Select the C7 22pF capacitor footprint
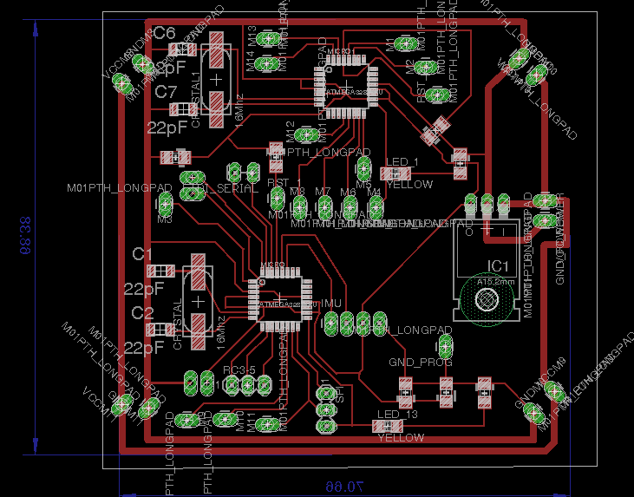The width and height of the screenshot is (634, 497). pyautogui.click(x=183, y=109)
